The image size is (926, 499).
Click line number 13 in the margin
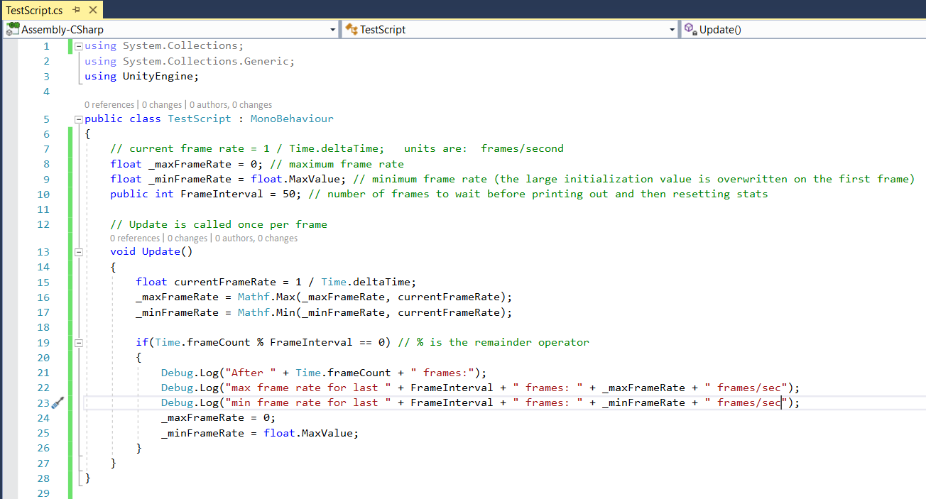(x=43, y=252)
